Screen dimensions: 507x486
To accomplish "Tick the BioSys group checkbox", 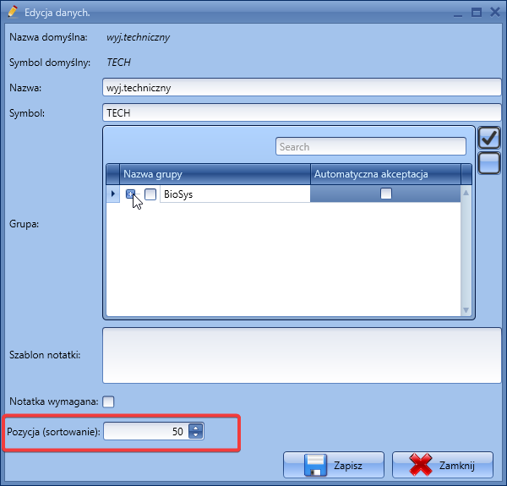I will click(150, 194).
